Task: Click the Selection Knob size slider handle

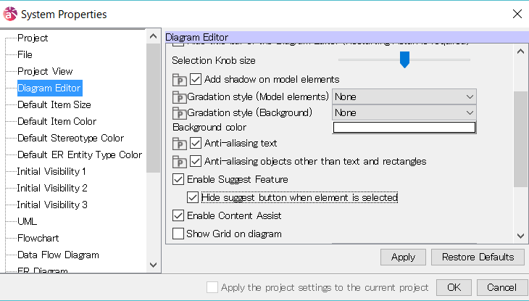Action: coord(405,60)
